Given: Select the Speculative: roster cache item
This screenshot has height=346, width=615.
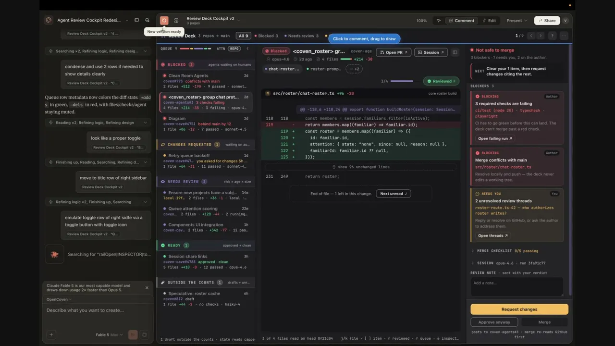Looking at the screenshot, I should coord(206,299).
